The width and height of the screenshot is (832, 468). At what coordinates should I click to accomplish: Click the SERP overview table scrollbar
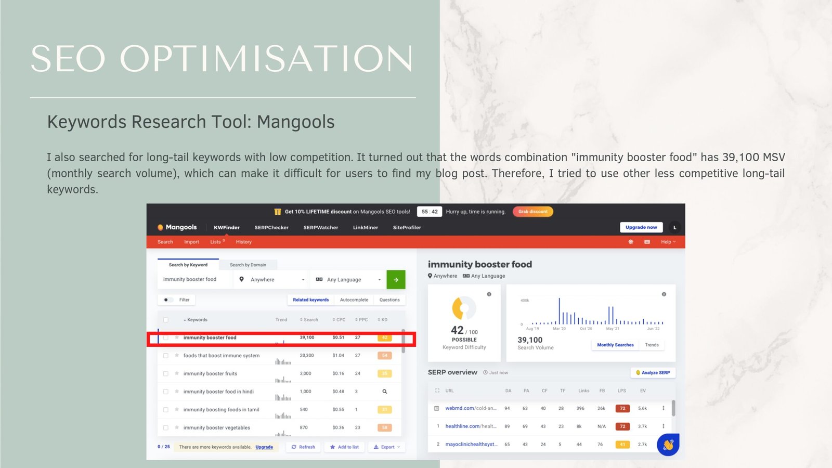(x=673, y=408)
